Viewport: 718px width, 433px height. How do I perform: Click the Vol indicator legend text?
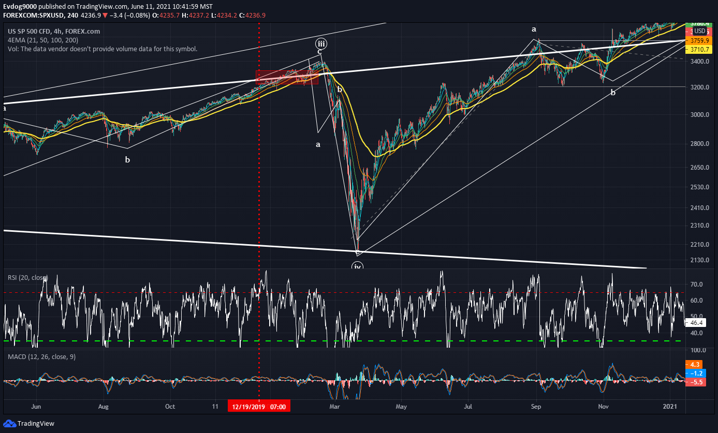click(x=102, y=49)
